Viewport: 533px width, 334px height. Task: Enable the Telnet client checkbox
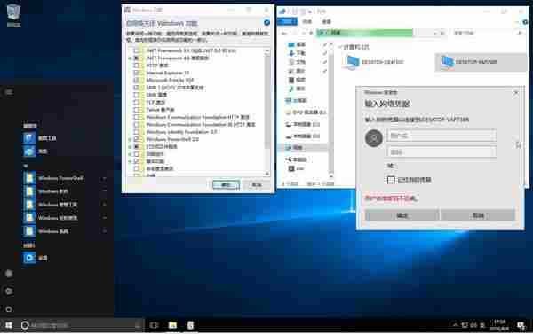(x=137, y=110)
